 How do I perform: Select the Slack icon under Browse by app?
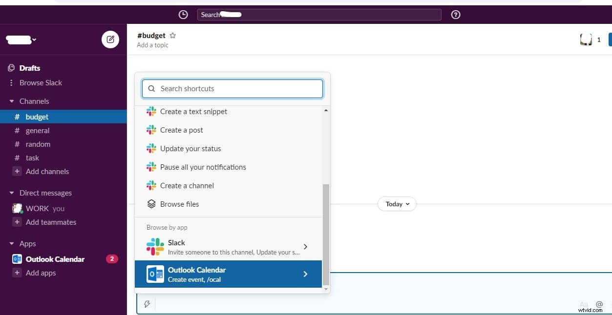click(x=155, y=246)
